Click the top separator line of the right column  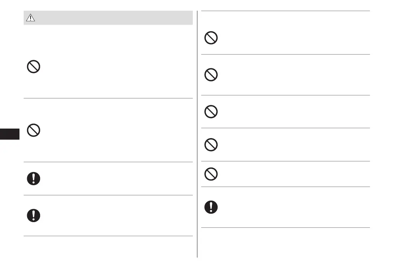[285, 11]
